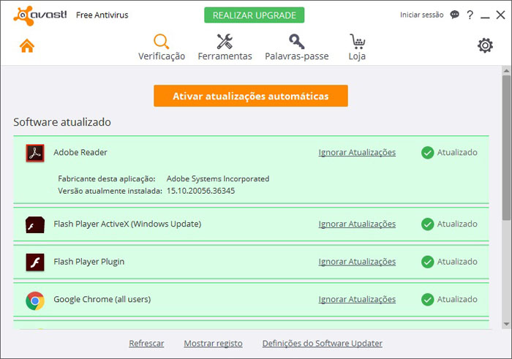Click the vertical scrollbar thumb

506,148
